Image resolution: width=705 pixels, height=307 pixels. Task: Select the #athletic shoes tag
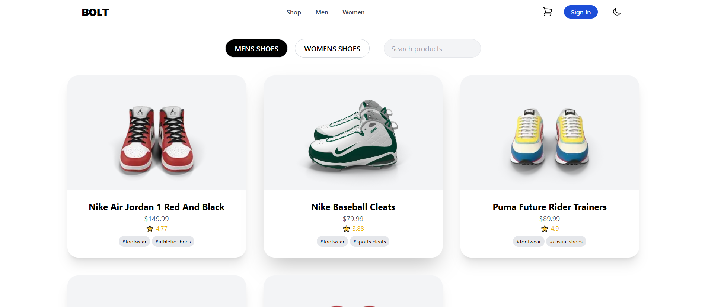point(173,241)
